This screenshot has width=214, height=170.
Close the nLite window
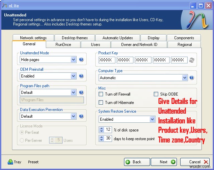[208, 6]
